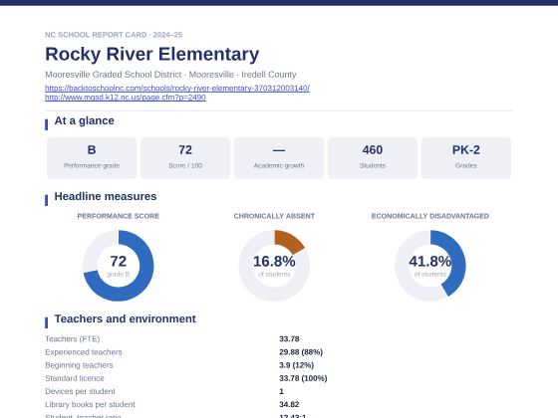Click the 29.88 (88%) value

tap(301, 352)
